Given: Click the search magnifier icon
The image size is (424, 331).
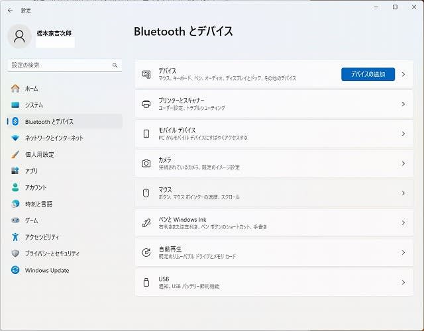Looking at the screenshot, I should (x=115, y=66).
